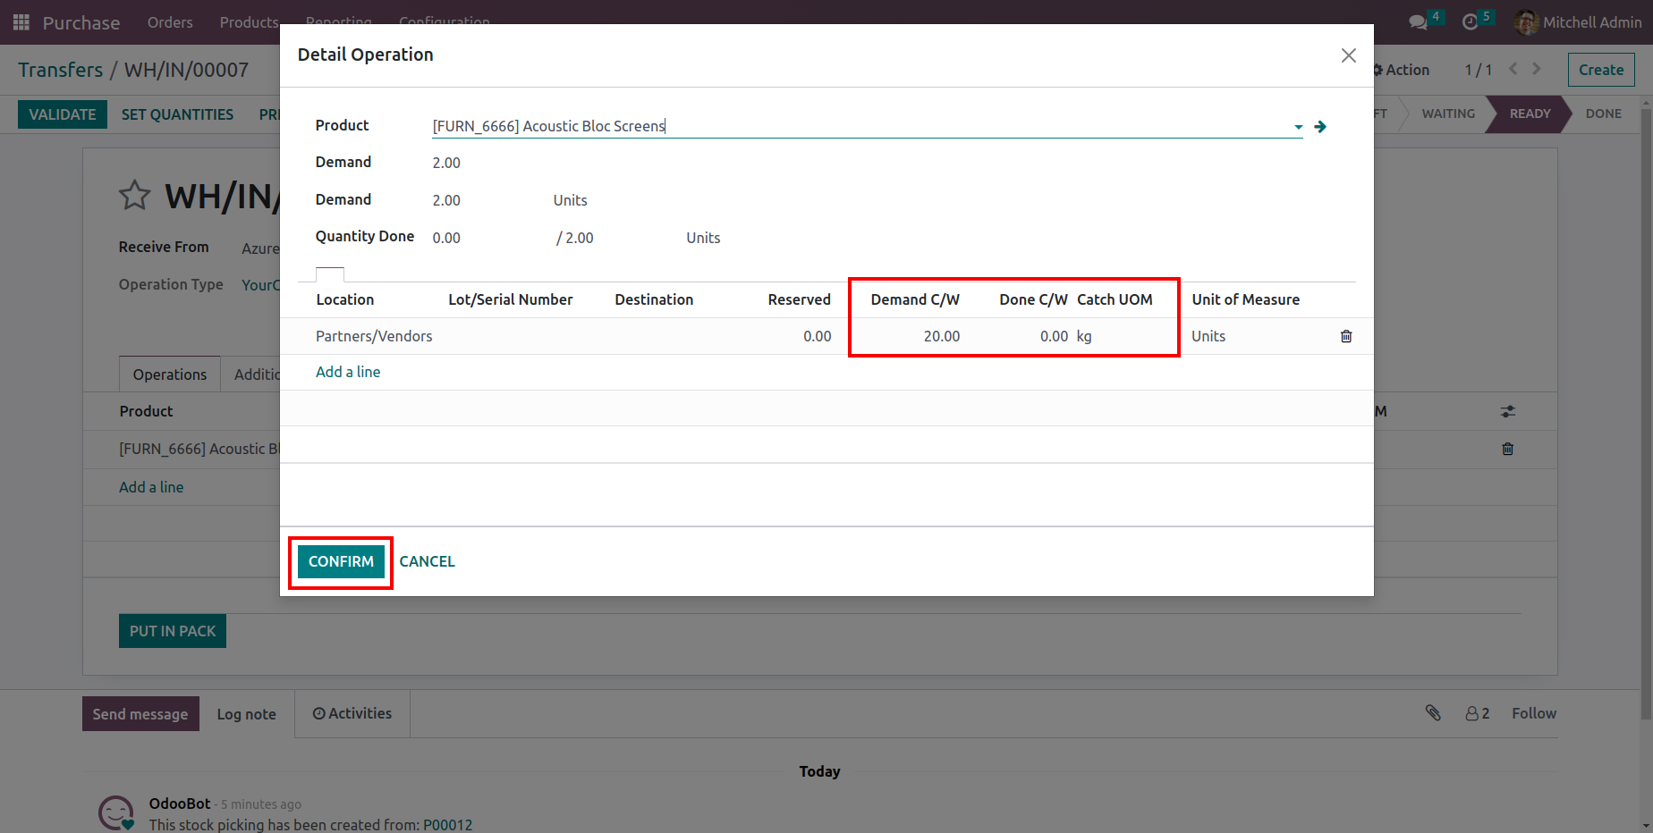The height and width of the screenshot is (833, 1653).
Task: Open followers count icon
Action: tap(1478, 713)
